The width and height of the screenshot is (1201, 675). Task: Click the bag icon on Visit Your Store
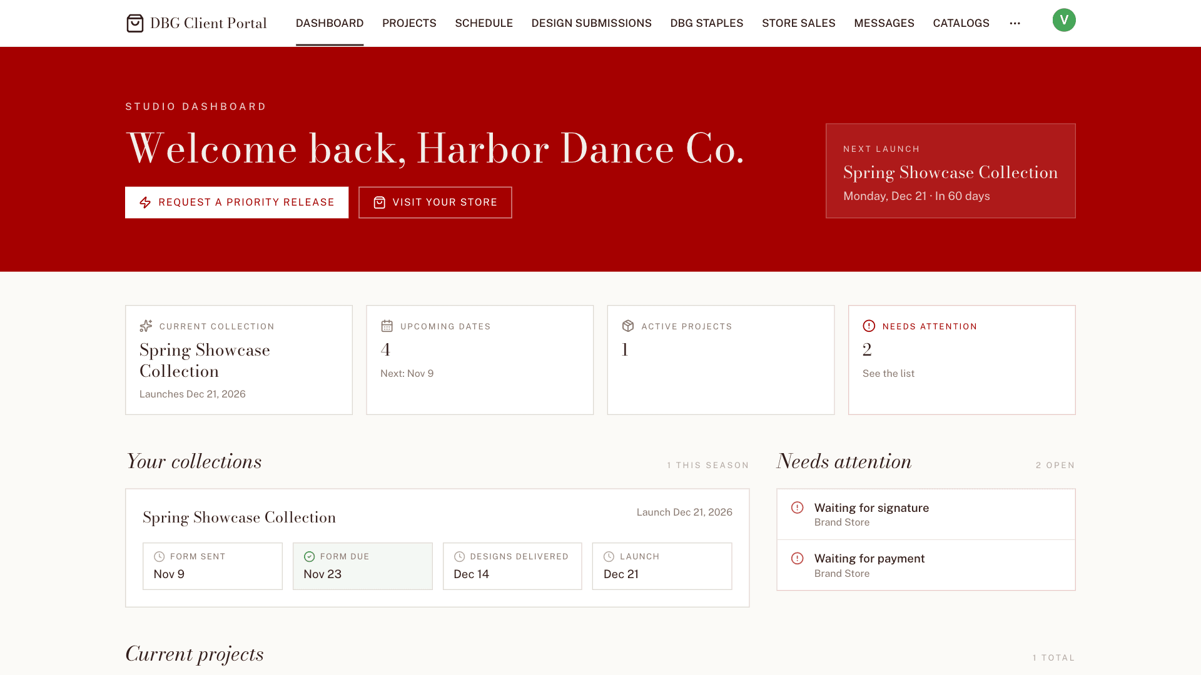379,202
